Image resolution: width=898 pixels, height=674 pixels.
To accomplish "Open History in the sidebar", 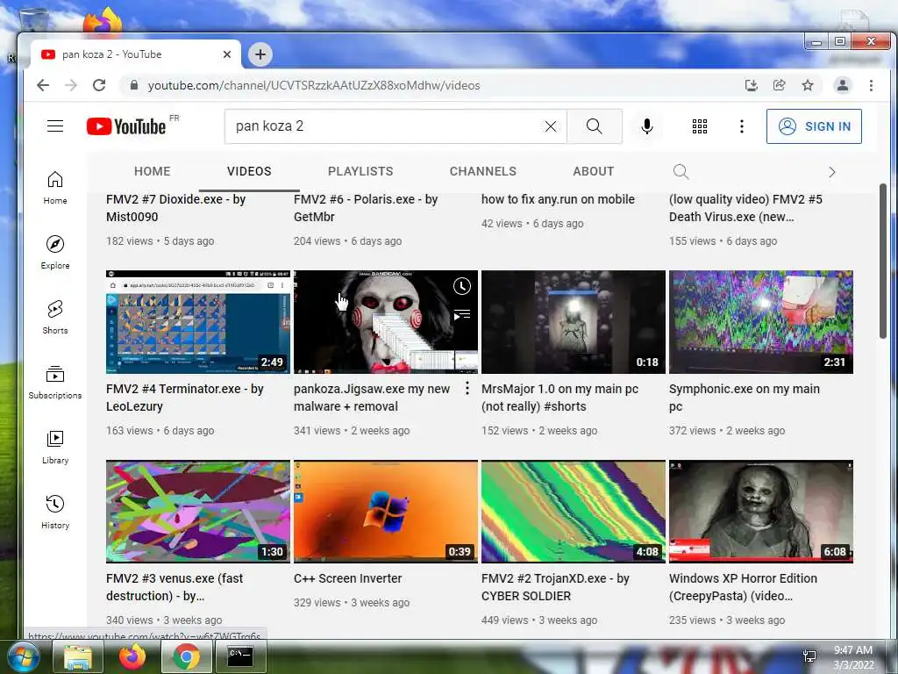I will click(55, 513).
